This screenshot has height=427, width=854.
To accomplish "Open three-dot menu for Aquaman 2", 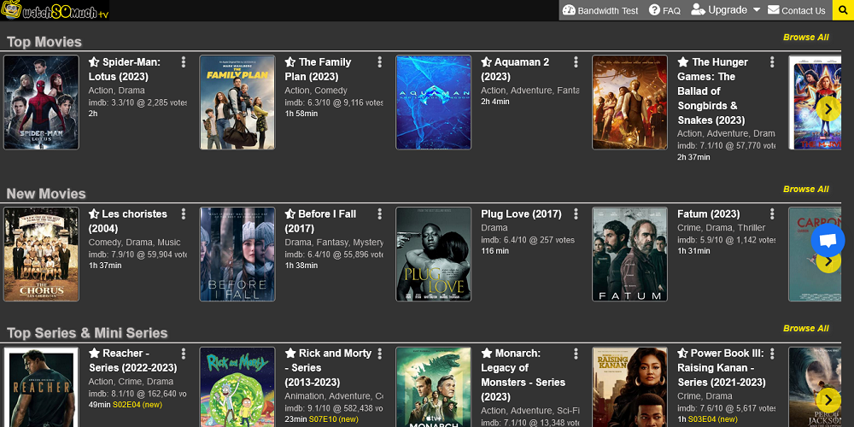I will pyautogui.click(x=576, y=62).
